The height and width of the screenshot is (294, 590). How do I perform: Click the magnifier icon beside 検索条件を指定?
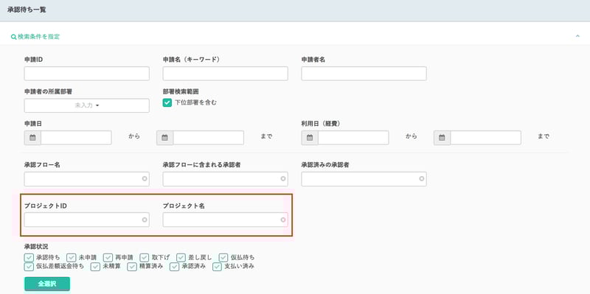13,37
